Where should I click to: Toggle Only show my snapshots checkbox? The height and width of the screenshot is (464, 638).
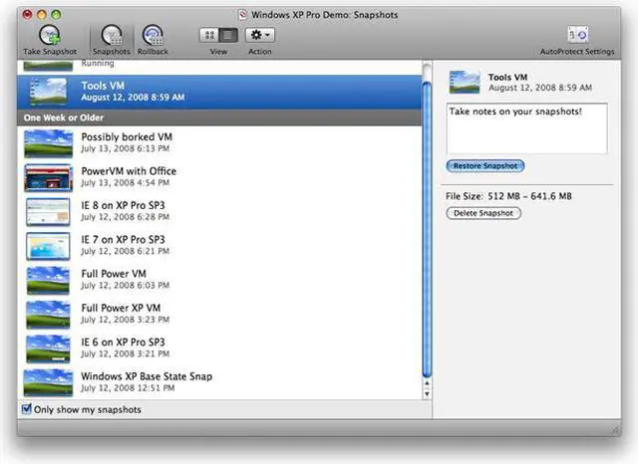[27, 408]
